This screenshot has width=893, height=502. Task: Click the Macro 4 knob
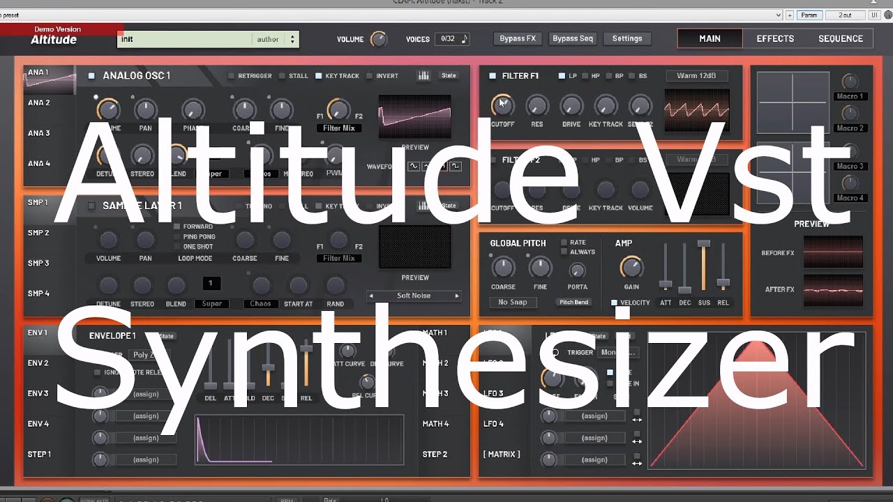click(850, 183)
